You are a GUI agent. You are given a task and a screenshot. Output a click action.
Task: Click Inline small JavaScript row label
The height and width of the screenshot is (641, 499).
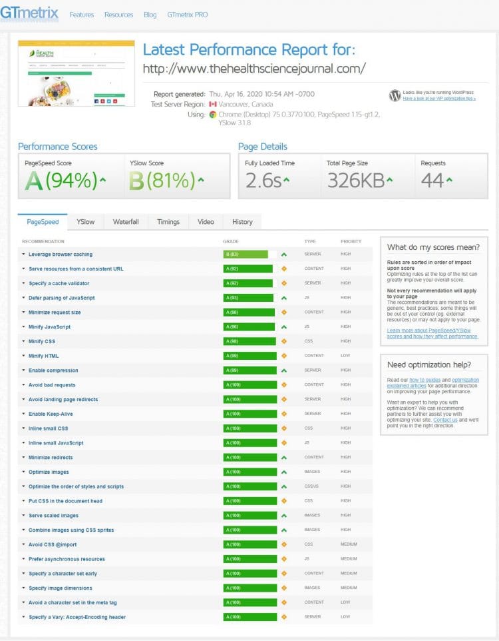pos(56,443)
